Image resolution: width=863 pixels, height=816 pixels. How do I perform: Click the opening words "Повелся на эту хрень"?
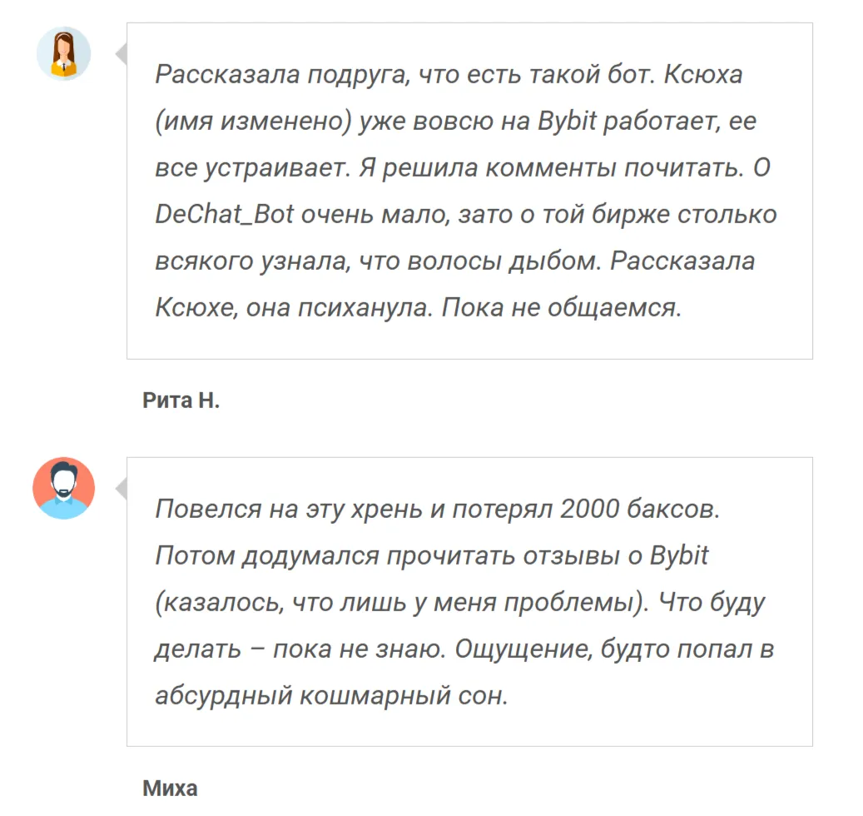pos(289,509)
